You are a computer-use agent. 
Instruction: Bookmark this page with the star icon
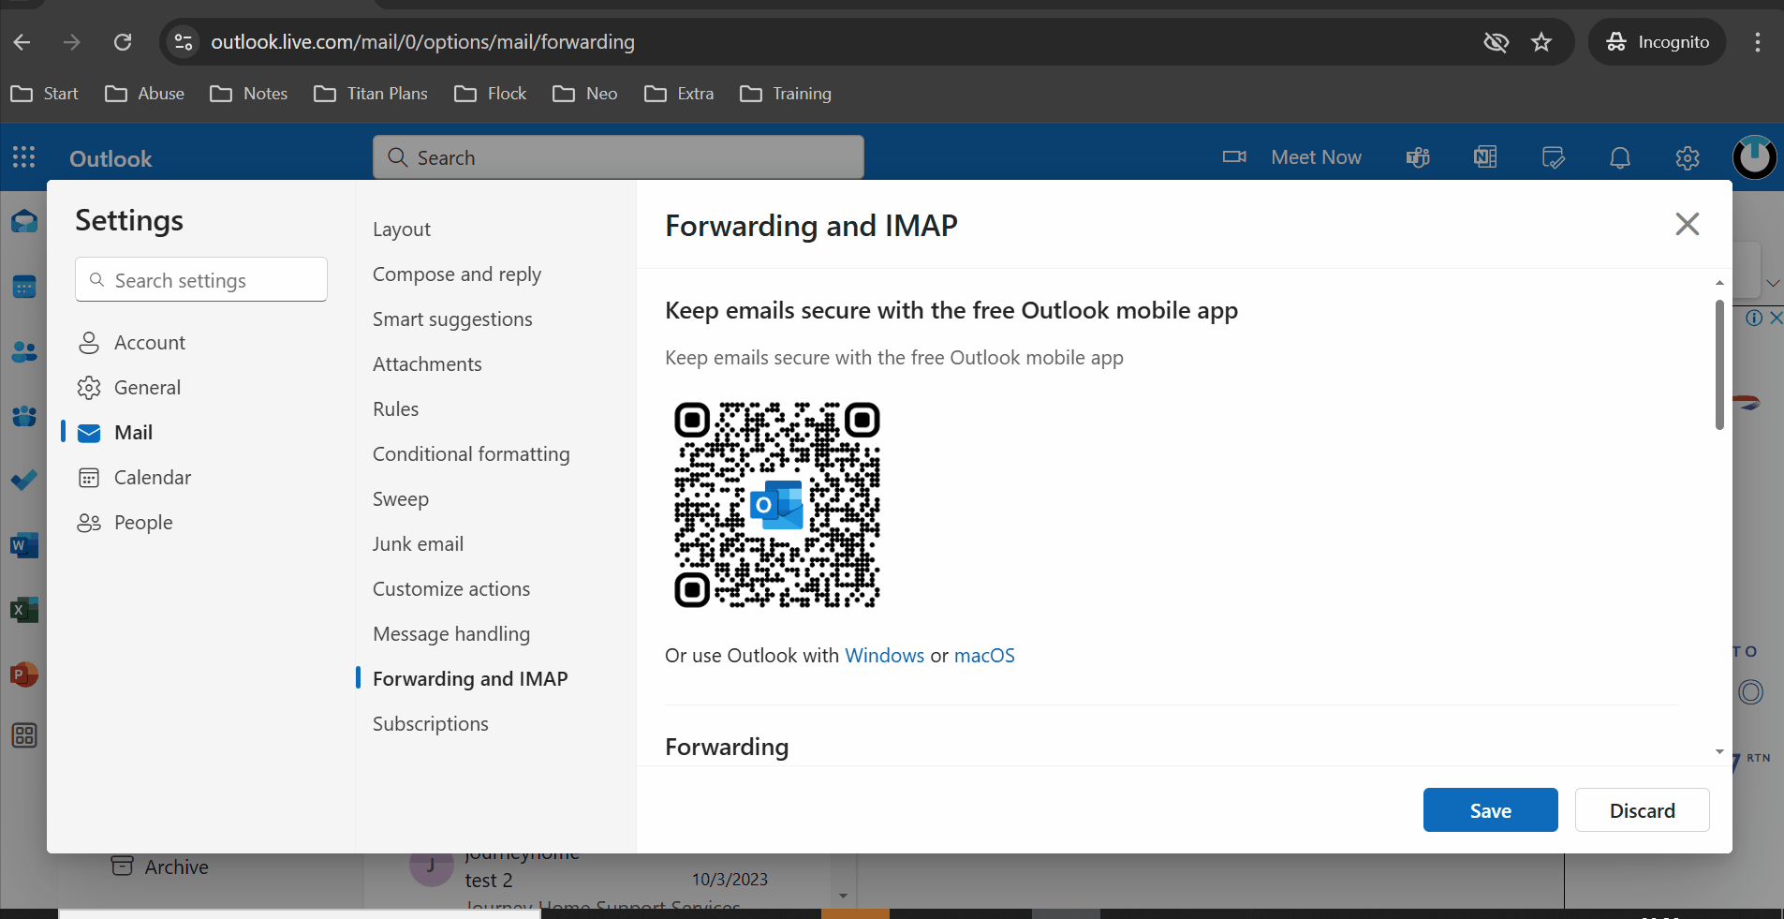point(1541,41)
